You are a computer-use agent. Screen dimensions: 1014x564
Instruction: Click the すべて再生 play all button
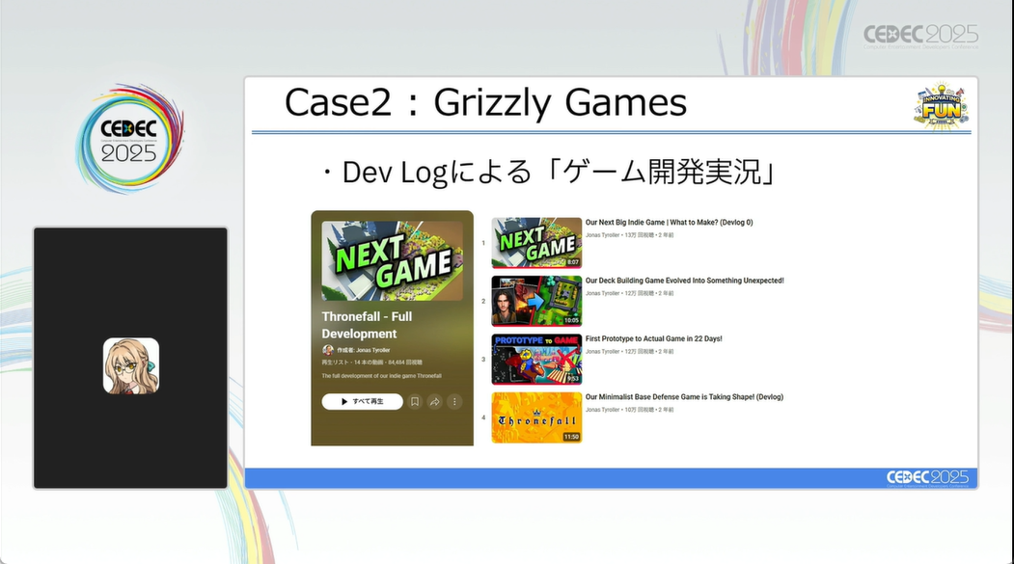362,401
